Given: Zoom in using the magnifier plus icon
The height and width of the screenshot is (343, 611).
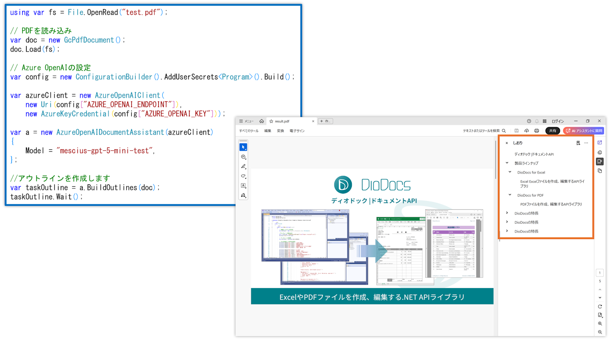Looking at the screenshot, I should pos(600,324).
